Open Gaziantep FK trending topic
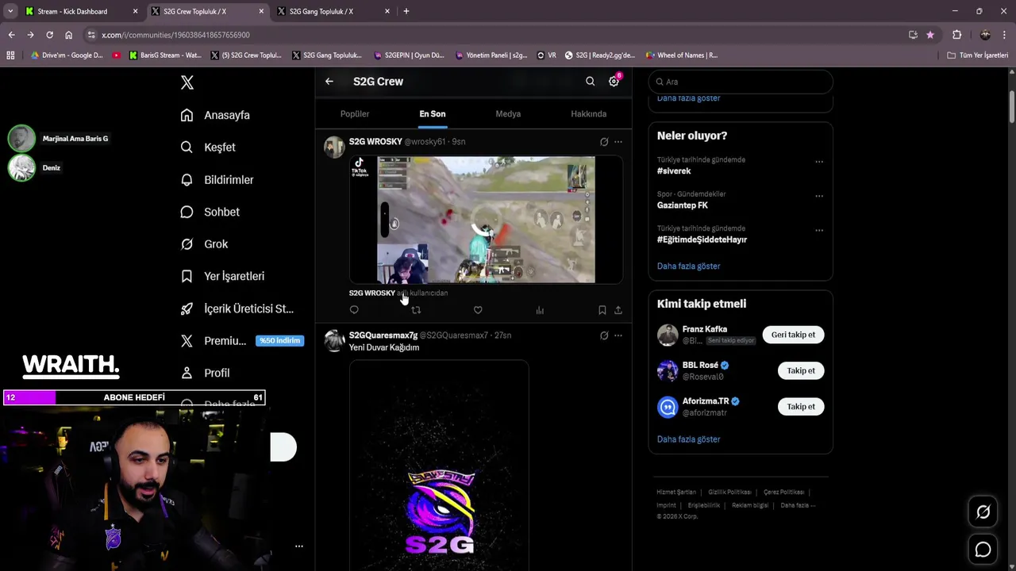This screenshot has width=1016, height=571. tap(682, 205)
